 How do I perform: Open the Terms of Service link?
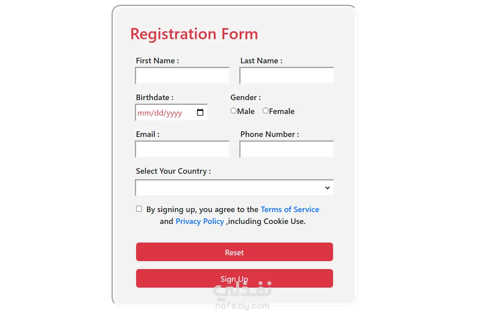point(290,210)
